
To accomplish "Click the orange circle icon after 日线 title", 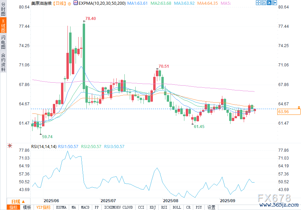I will (69, 3).
